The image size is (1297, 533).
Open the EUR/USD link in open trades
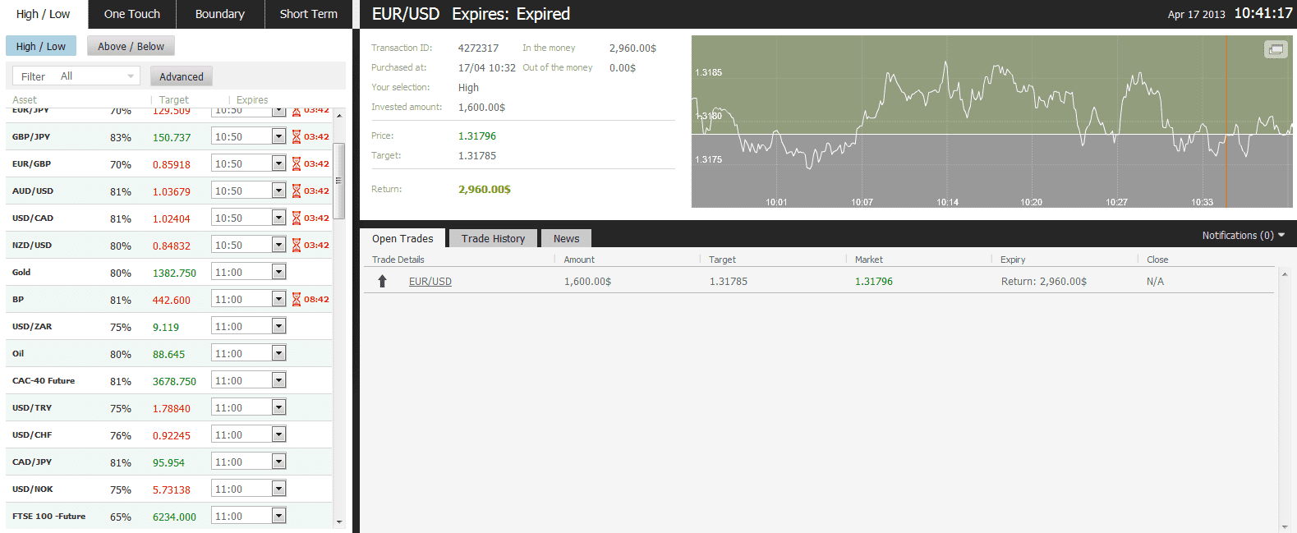430,282
